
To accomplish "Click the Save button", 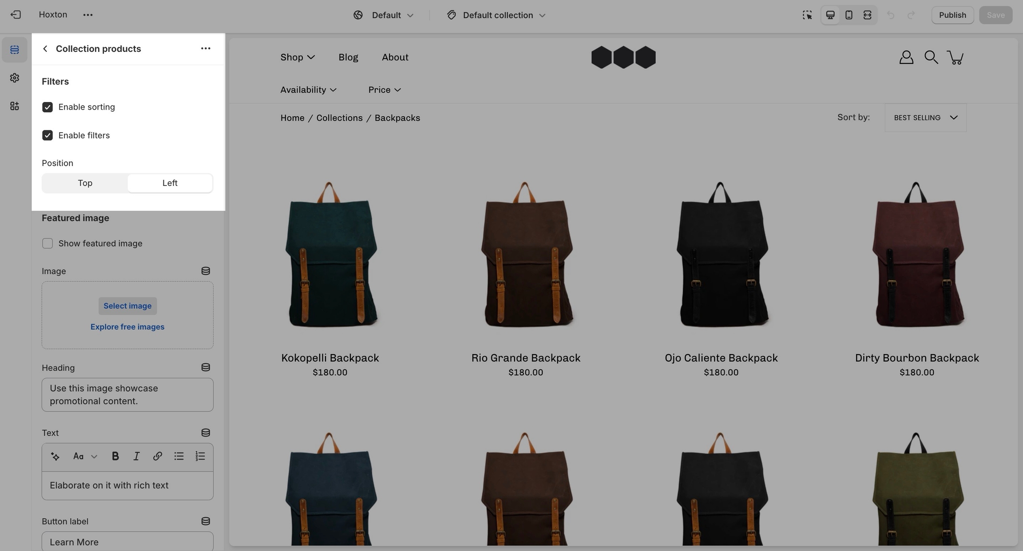I will 995,15.
